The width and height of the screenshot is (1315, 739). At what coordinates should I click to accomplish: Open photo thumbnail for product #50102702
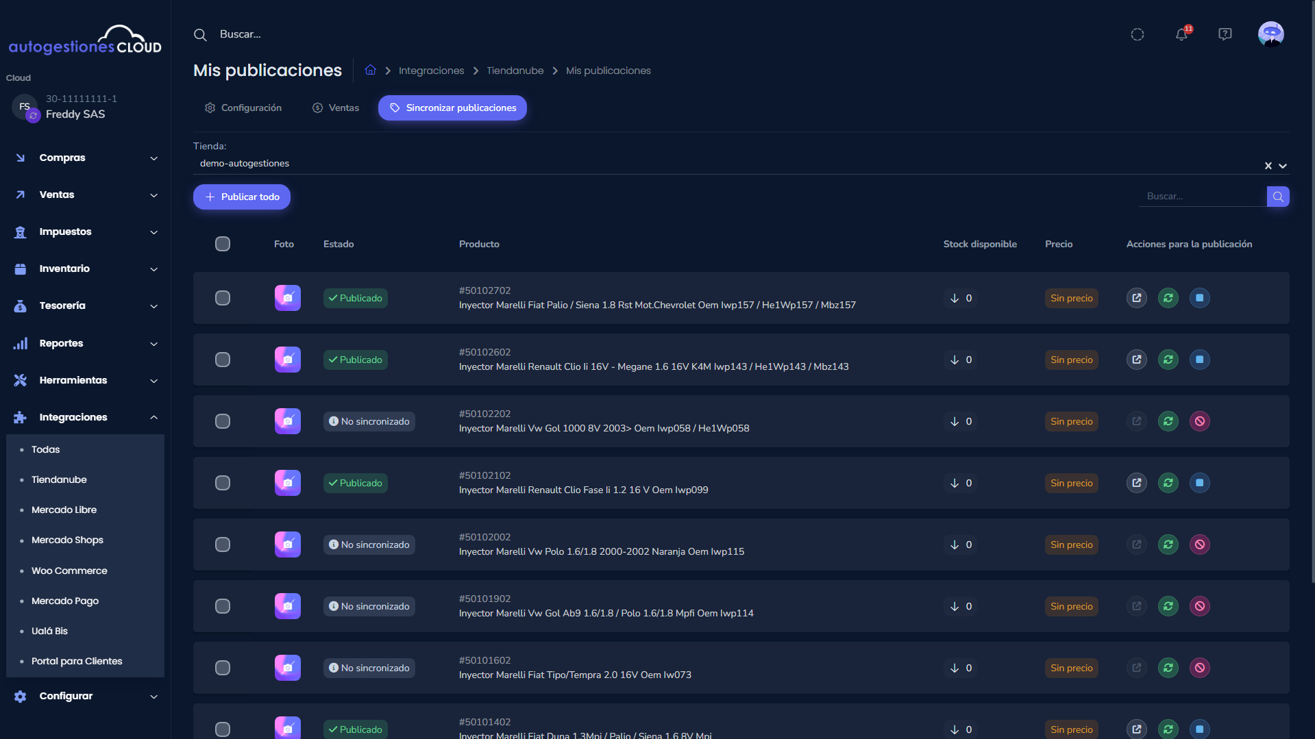tap(288, 298)
